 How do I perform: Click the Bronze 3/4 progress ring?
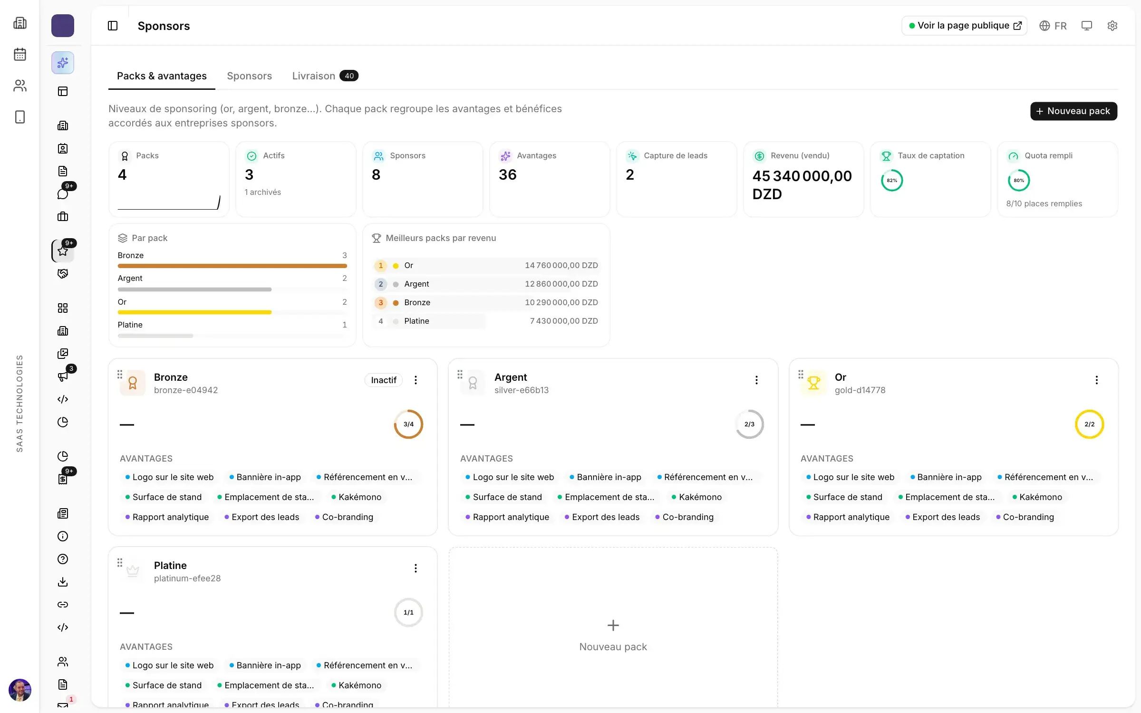pyautogui.click(x=408, y=424)
